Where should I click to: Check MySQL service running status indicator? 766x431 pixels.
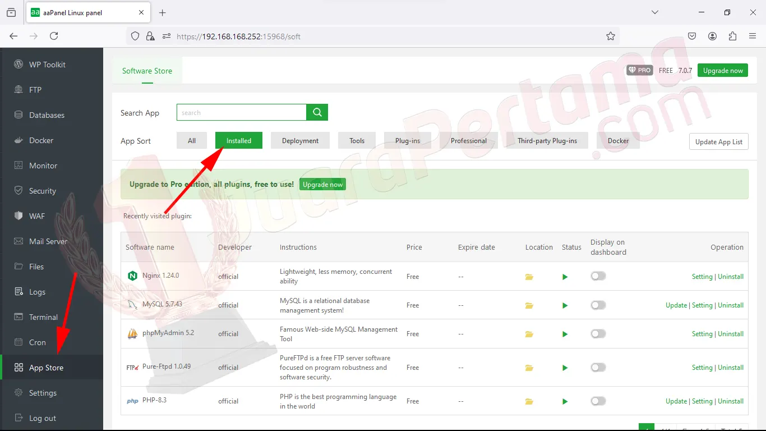(565, 305)
